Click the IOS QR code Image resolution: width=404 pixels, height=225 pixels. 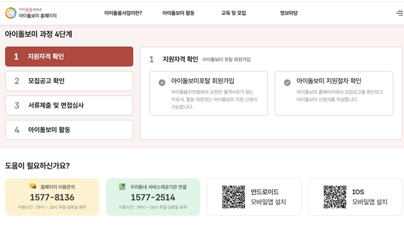(x=335, y=197)
